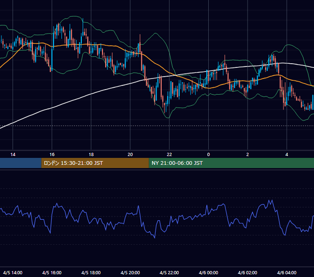Click the NY 21:00-06:00 JST session bar
314x277 pixels.
(x=231, y=163)
